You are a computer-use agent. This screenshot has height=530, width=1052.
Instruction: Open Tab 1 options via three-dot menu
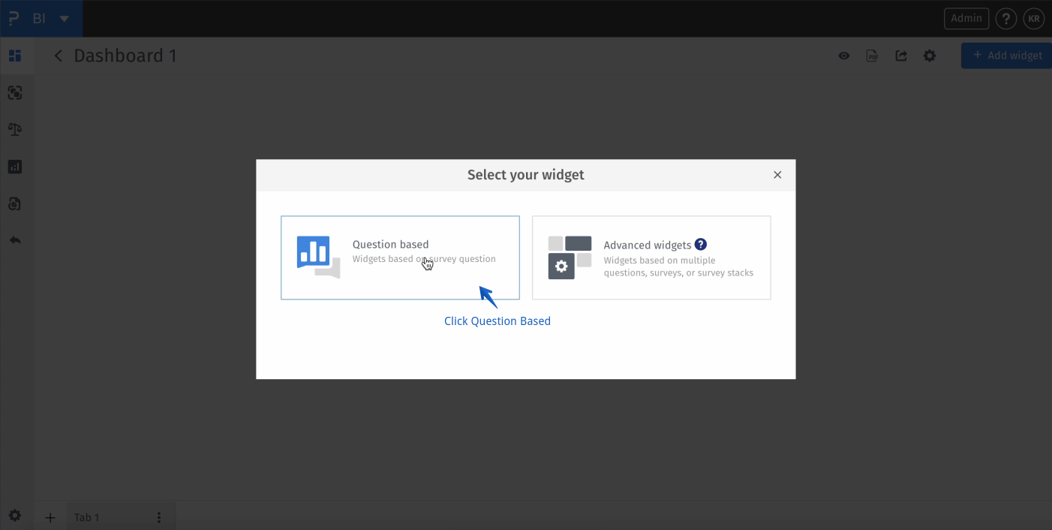pyautogui.click(x=158, y=517)
